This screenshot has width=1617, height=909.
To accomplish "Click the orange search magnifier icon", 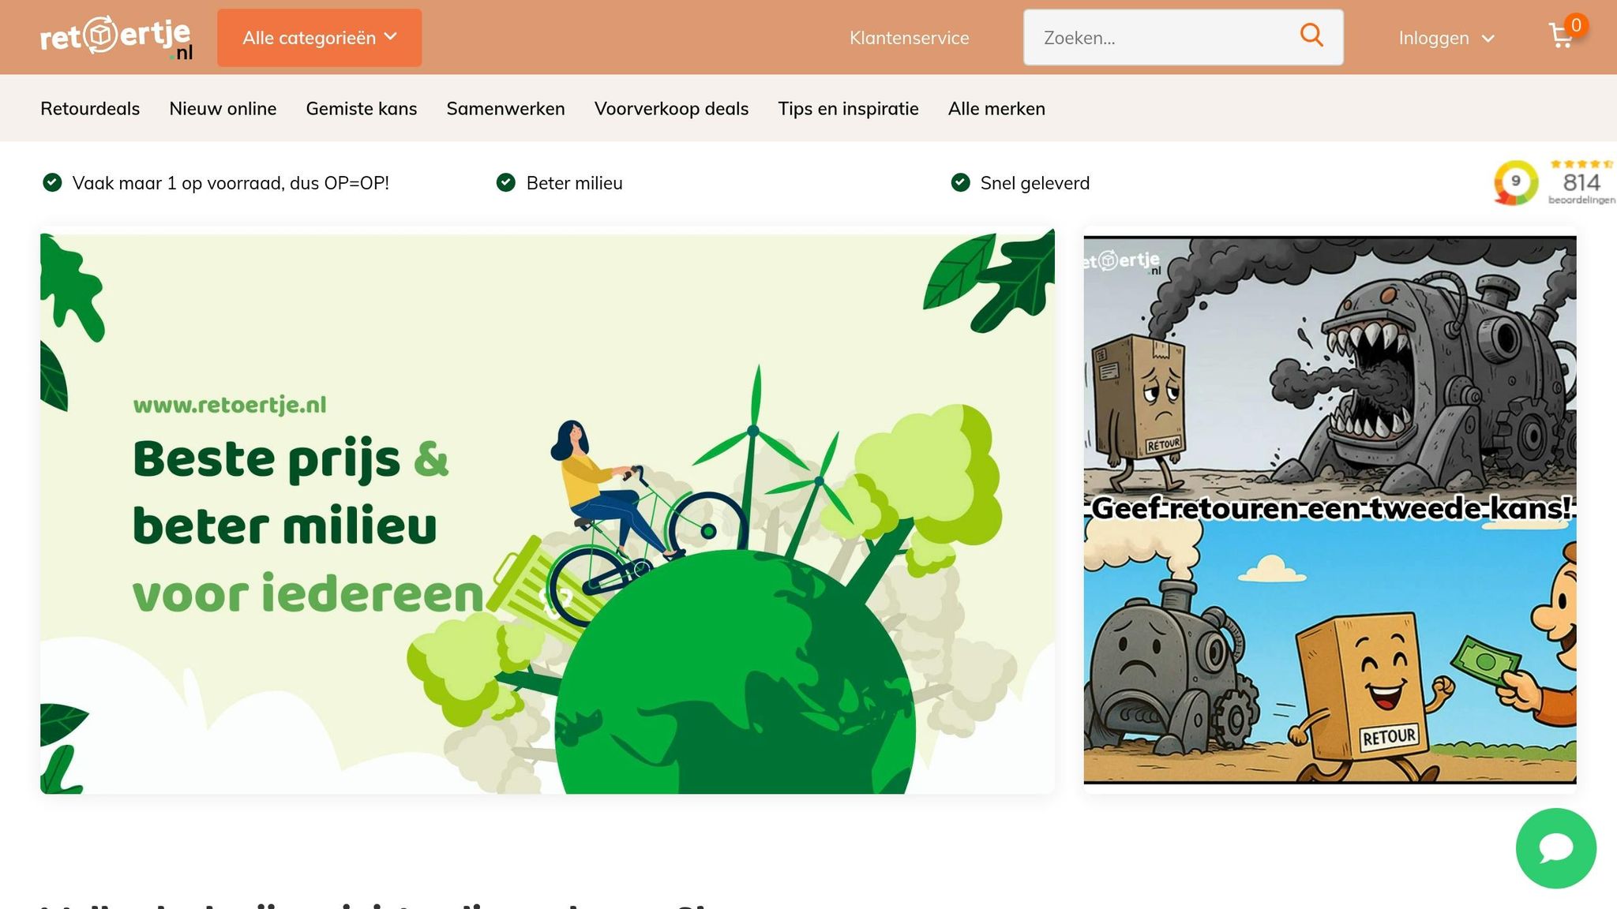I will [x=1311, y=36].
